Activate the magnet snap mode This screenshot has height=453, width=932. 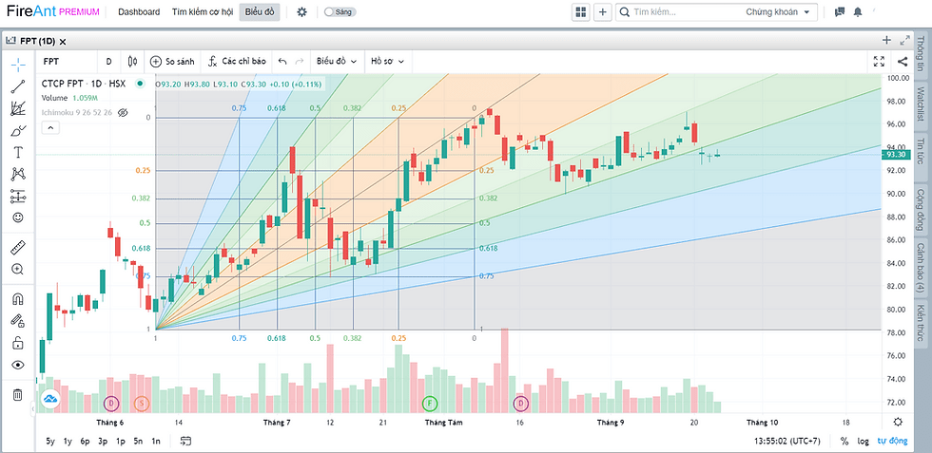coord(18,298)
